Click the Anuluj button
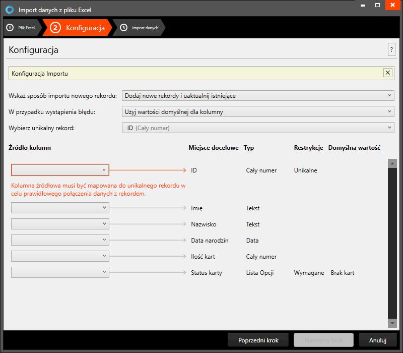The image size is (403, 353). tap(377, 340)
